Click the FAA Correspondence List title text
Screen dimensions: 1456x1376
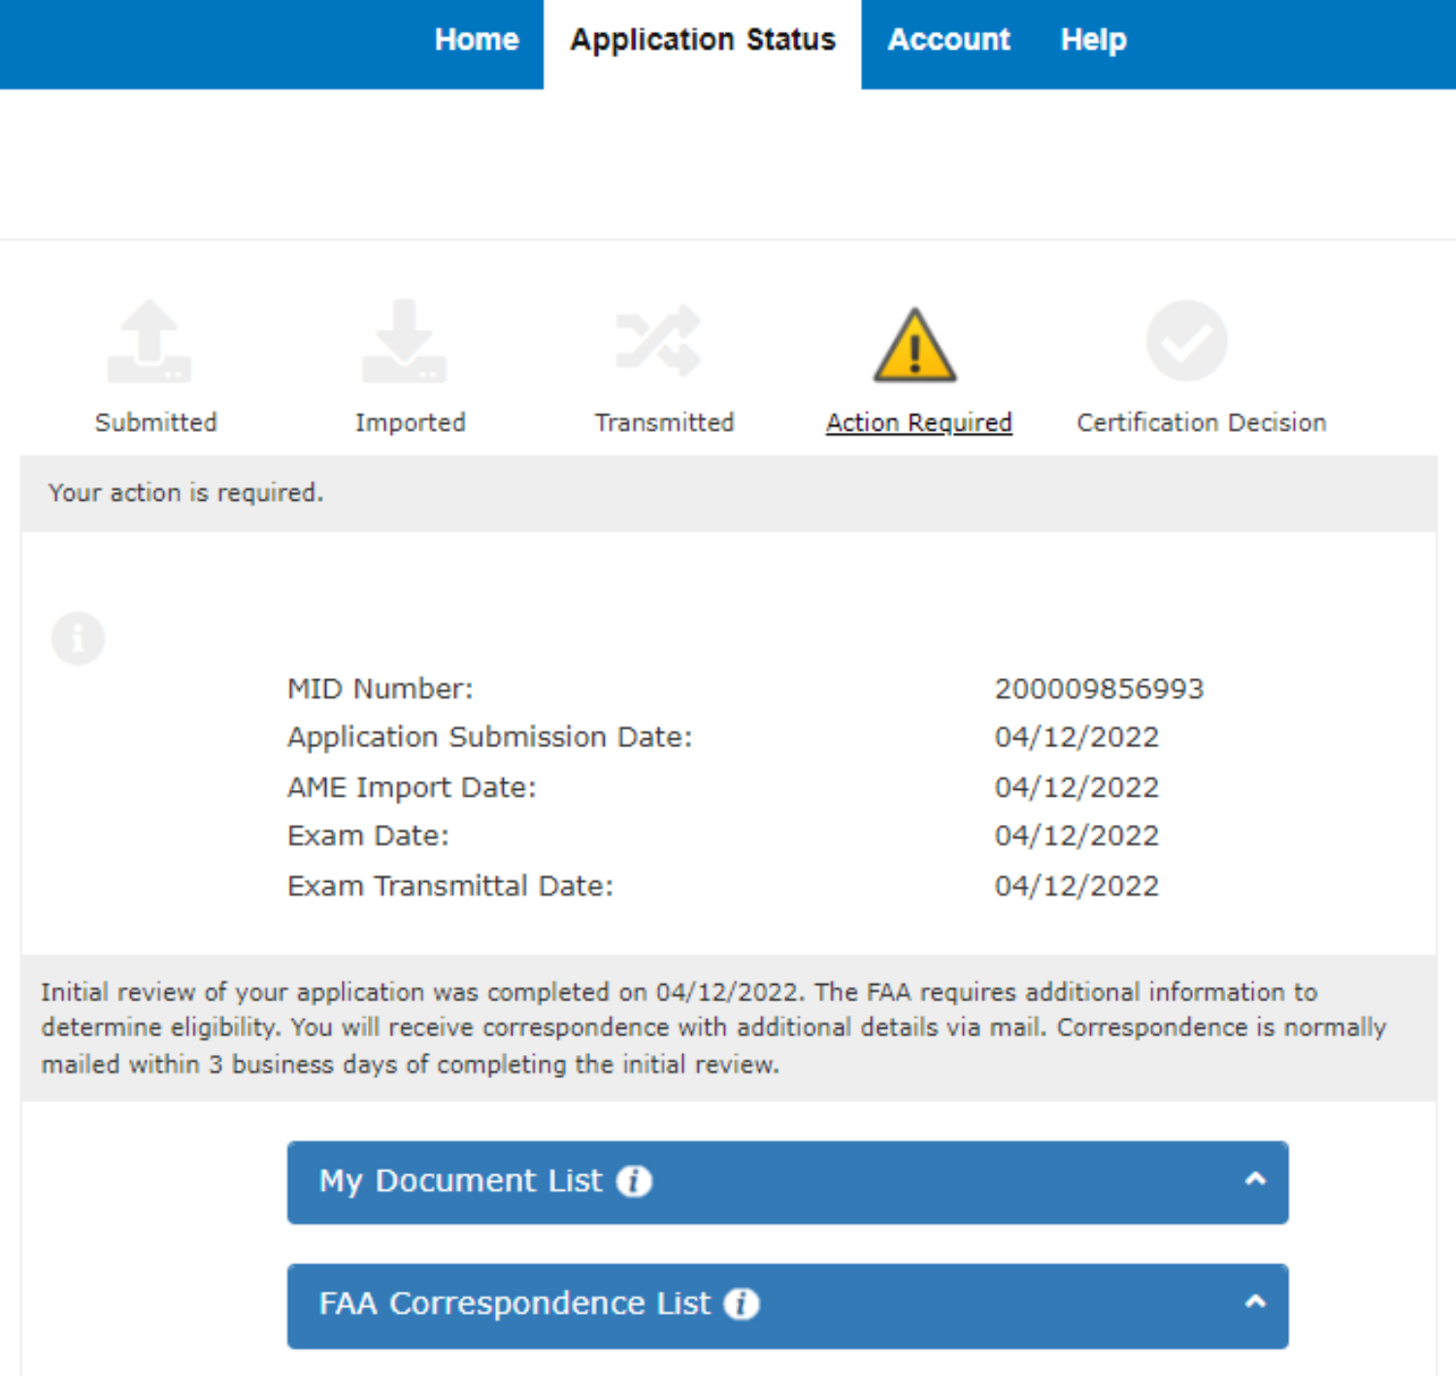pos(514,1303)
